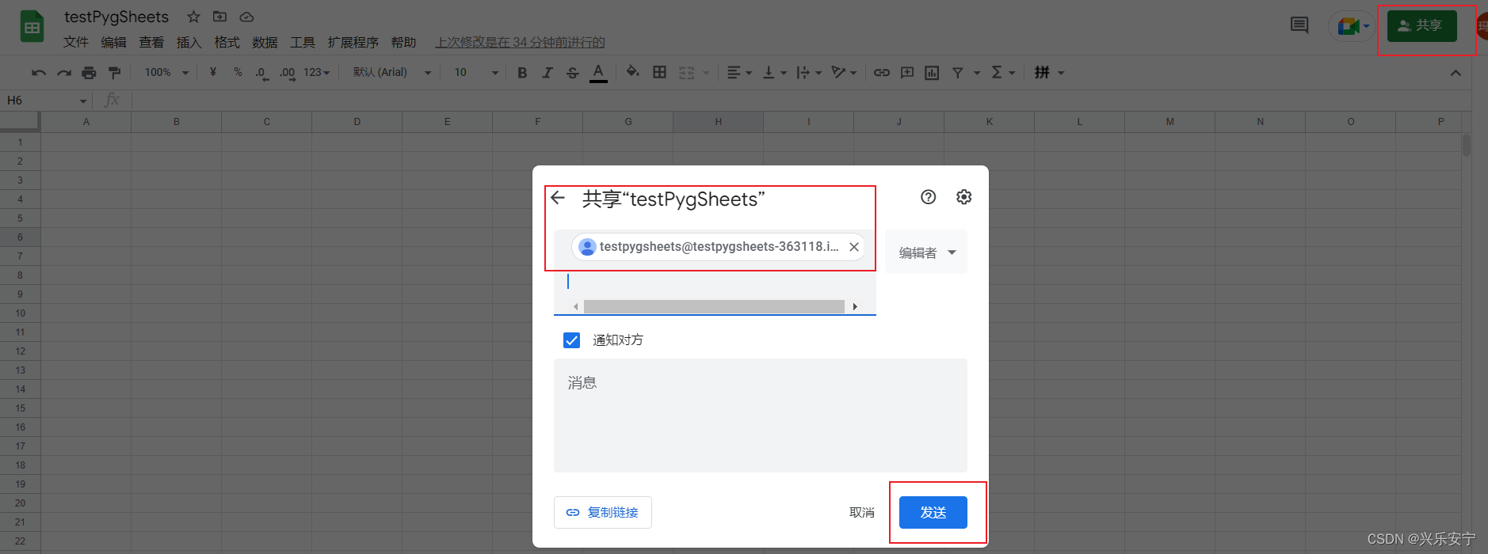Collapse the toolbar with the up chevron
Viewport: 1488px width, 554px height.
1456,73
